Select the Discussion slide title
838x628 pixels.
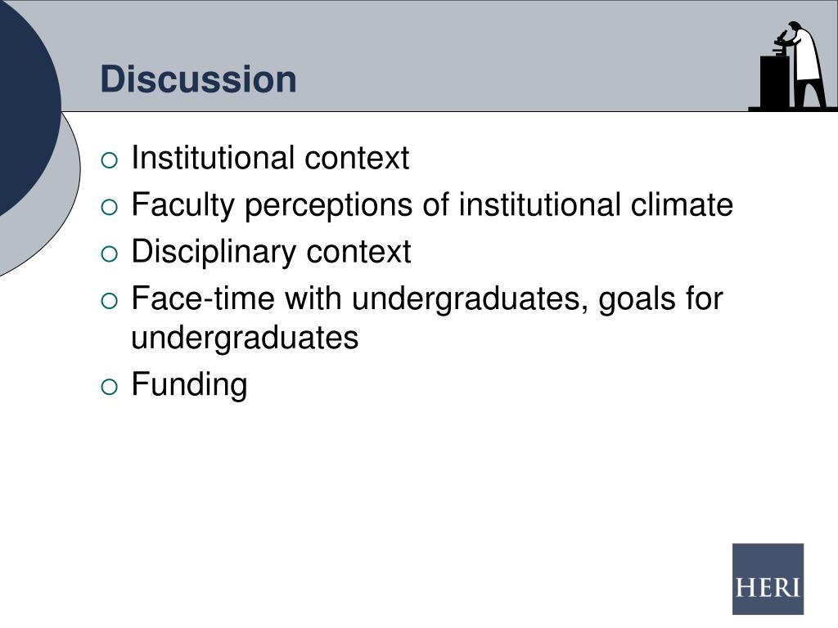coord(198,79)
